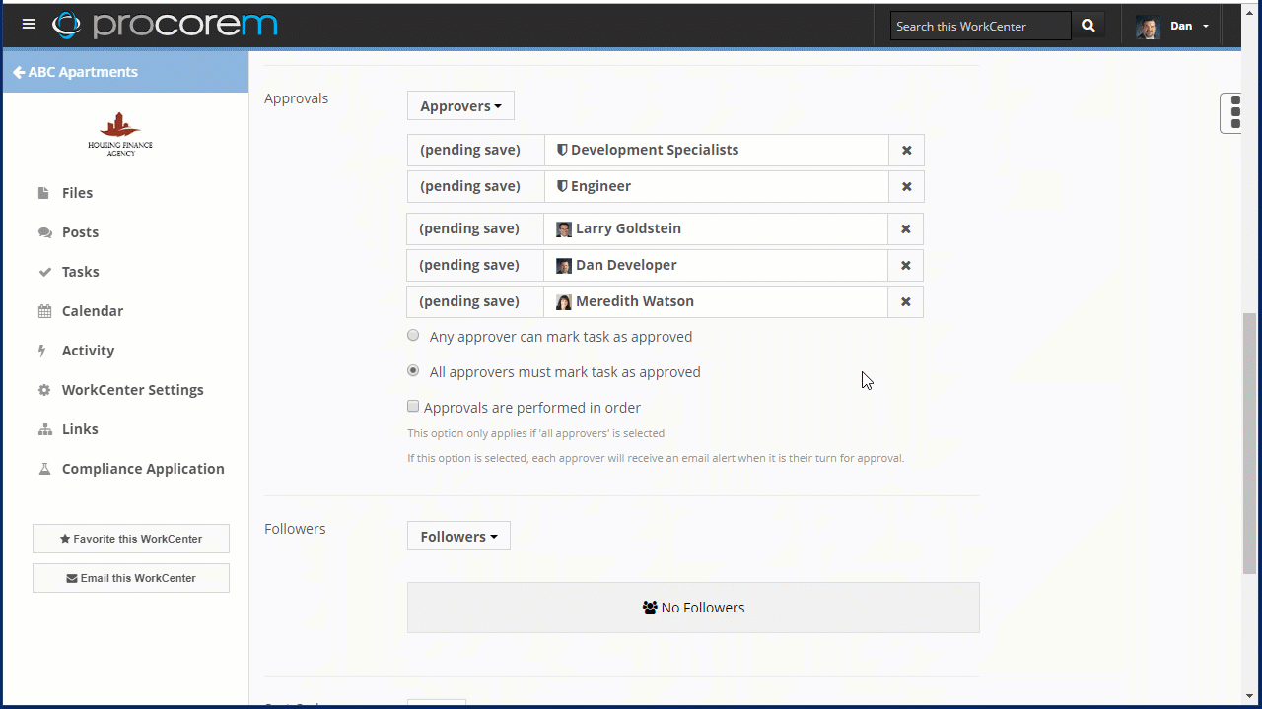Viewport: 1262px width, 709px height.
Task: Click 'Email this WorkCenter' button
Action: [130, 578]
